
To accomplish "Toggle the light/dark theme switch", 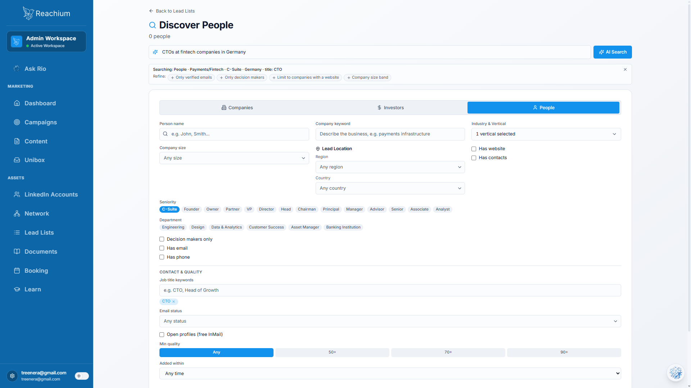I will [82, 376].
